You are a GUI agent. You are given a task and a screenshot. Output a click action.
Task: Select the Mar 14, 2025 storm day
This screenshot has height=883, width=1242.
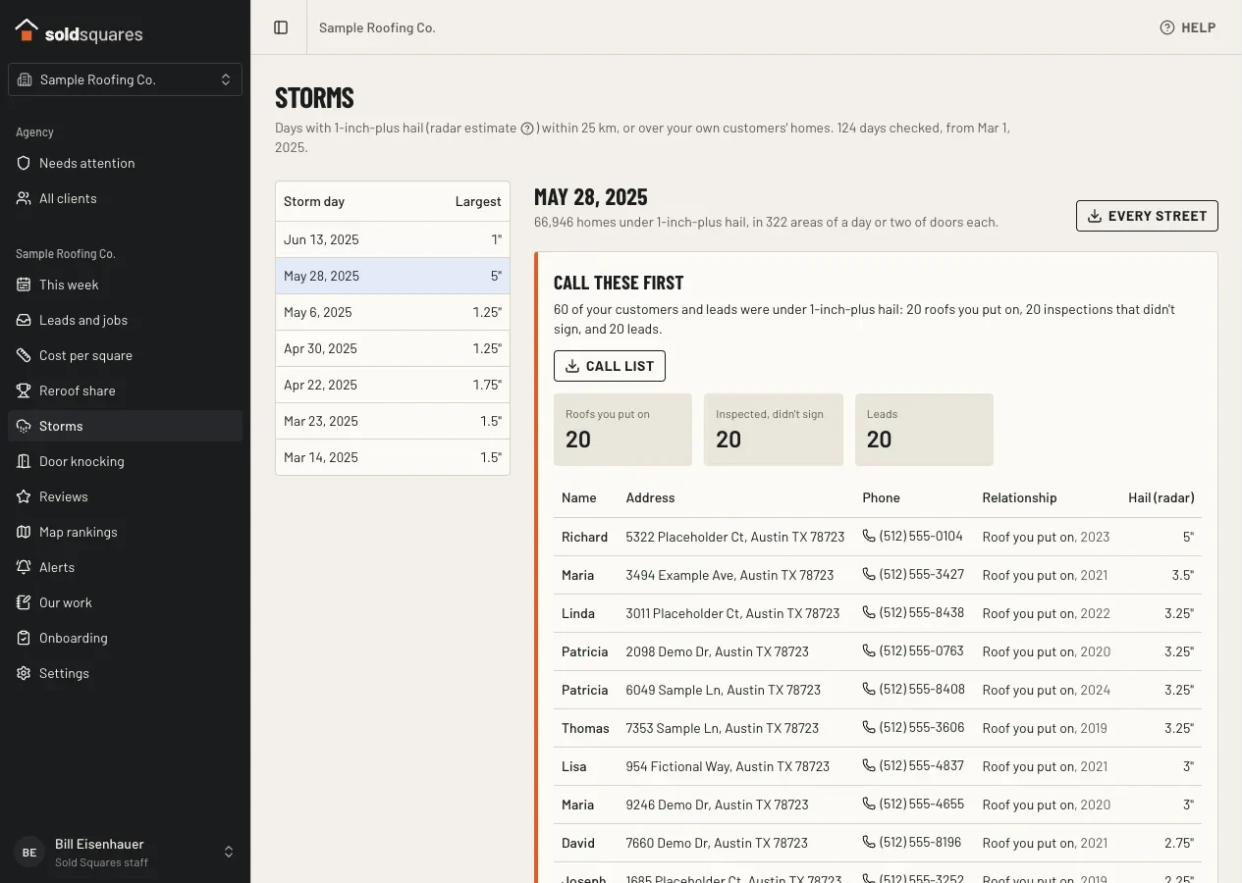pyautogui.click(x=393, y=457)
